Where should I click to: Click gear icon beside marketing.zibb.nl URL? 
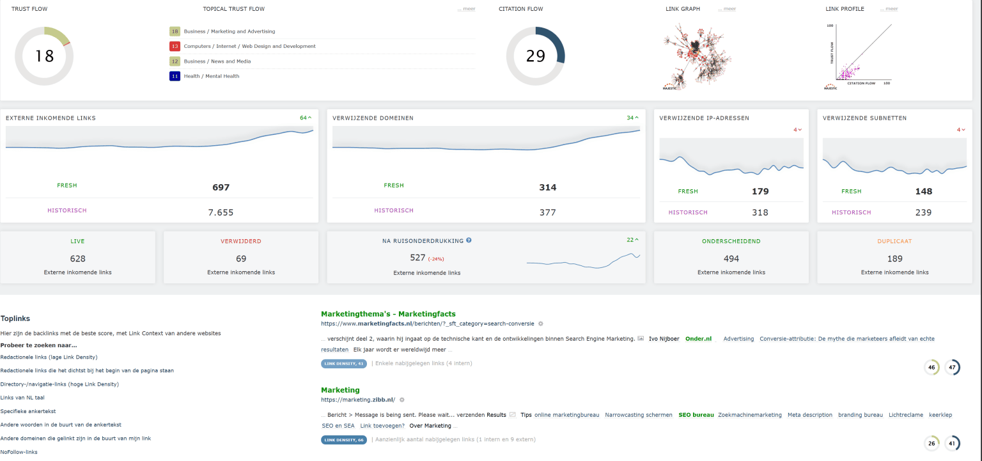[402, 400]
